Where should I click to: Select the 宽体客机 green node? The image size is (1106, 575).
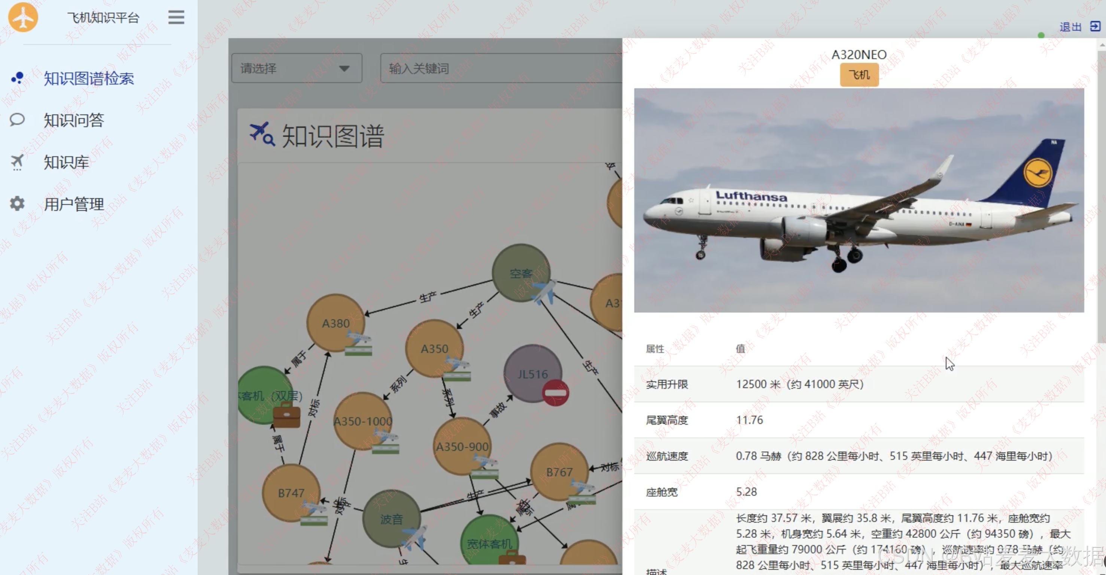(489, 542)
